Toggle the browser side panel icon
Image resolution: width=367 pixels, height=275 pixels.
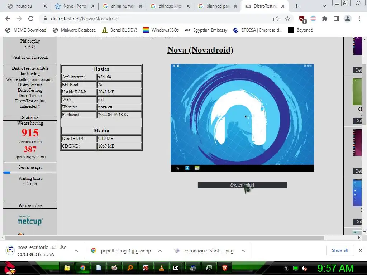[x=336, y=19]
